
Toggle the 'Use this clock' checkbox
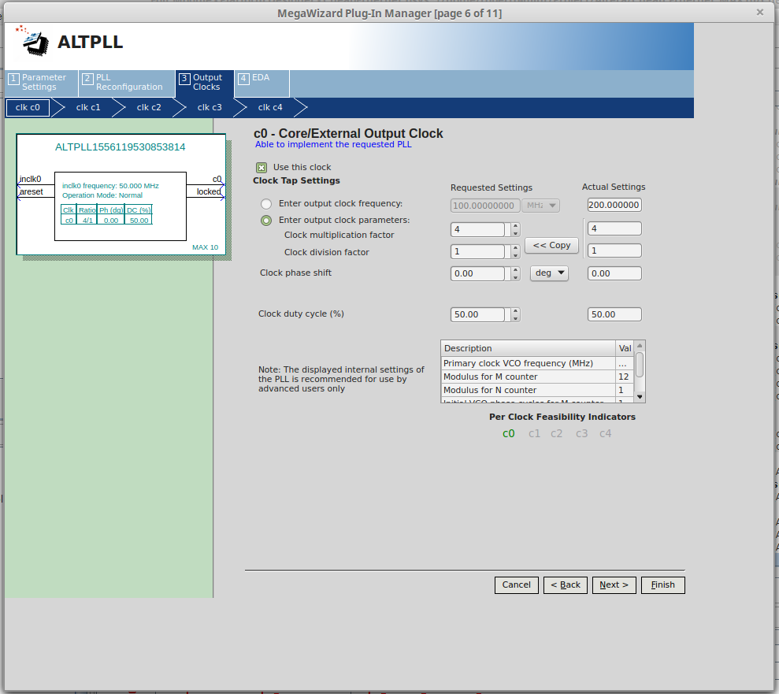[262, 167]
